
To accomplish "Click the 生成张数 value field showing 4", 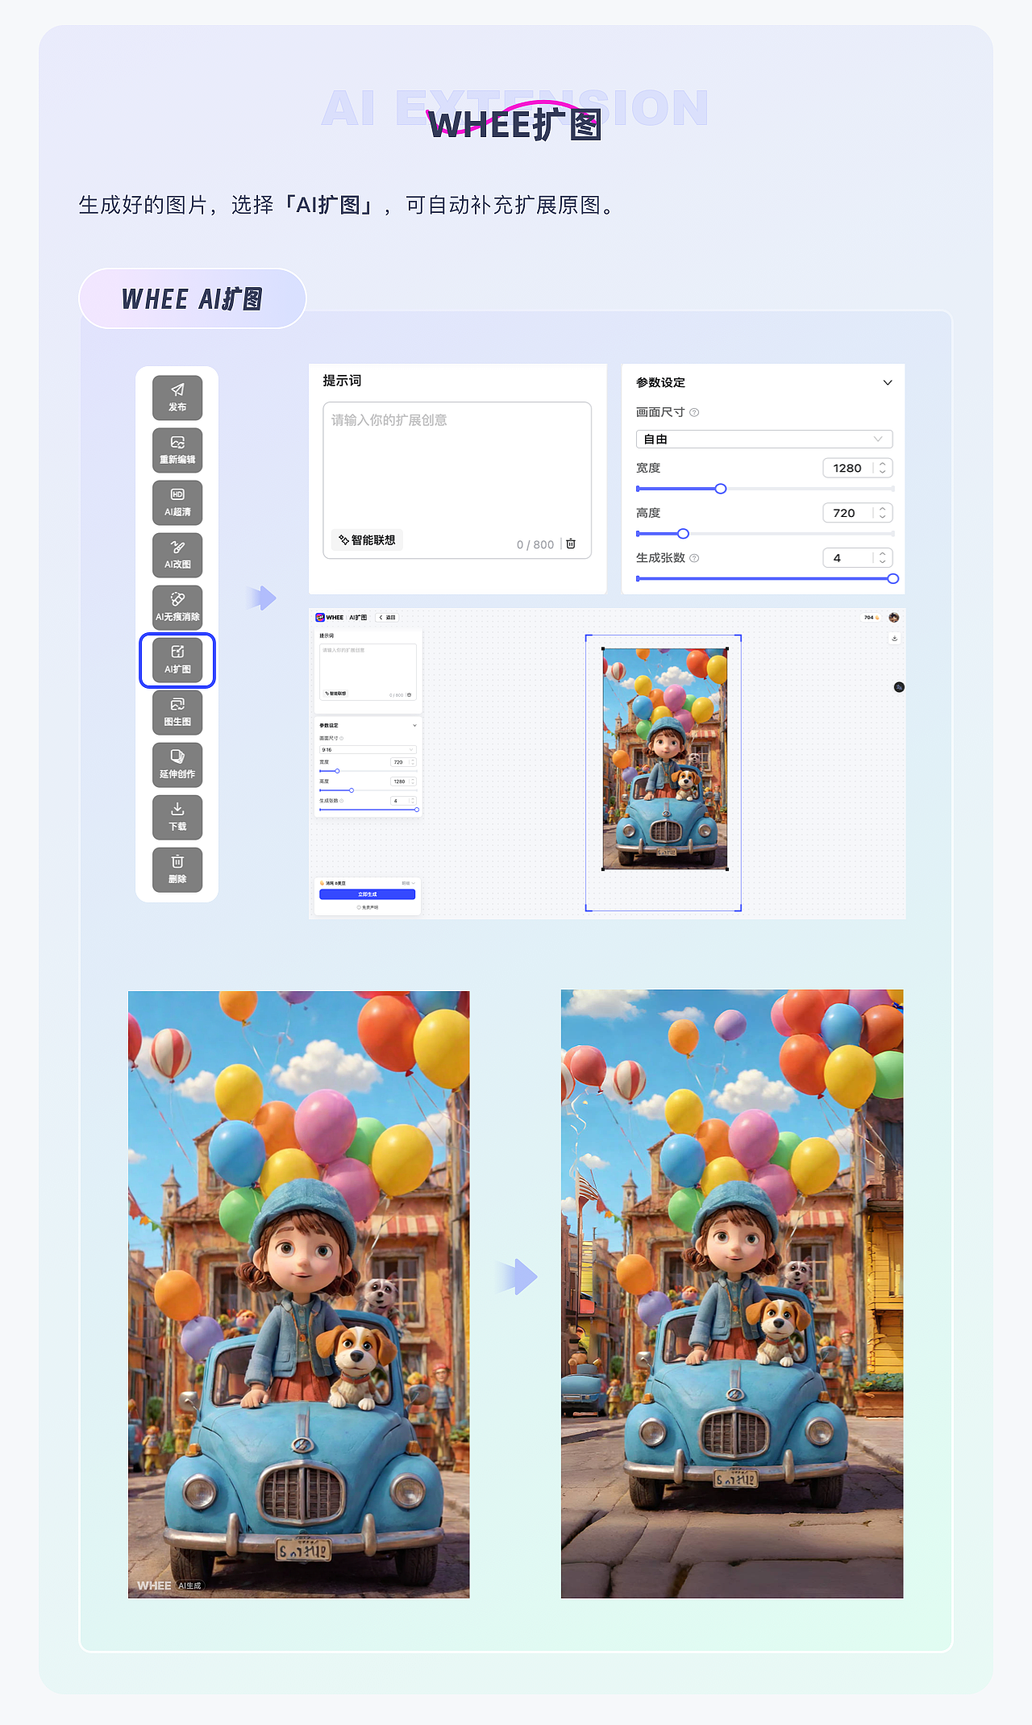I will click(858, 558).
